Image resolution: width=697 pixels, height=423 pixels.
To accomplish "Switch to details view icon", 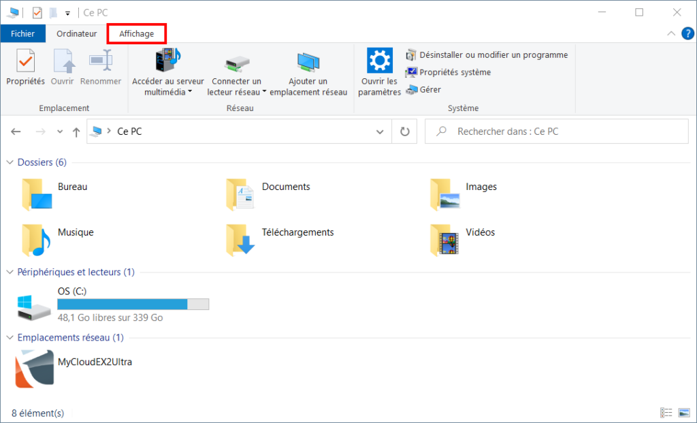I will [x=666, y=413].
